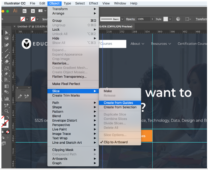Select the Lasso tool
The height and width of the screenshot is (170, 208).
[7, 39]
